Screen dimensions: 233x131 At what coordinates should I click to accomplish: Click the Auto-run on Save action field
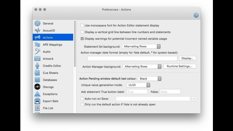[153, 99]
